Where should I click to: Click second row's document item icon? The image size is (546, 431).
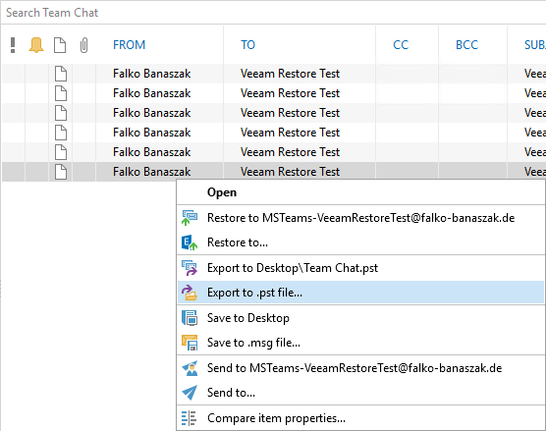(x=61, y=93)
